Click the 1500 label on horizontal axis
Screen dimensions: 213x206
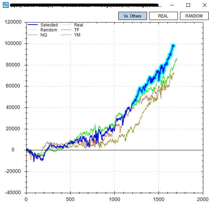coord(158,199)
